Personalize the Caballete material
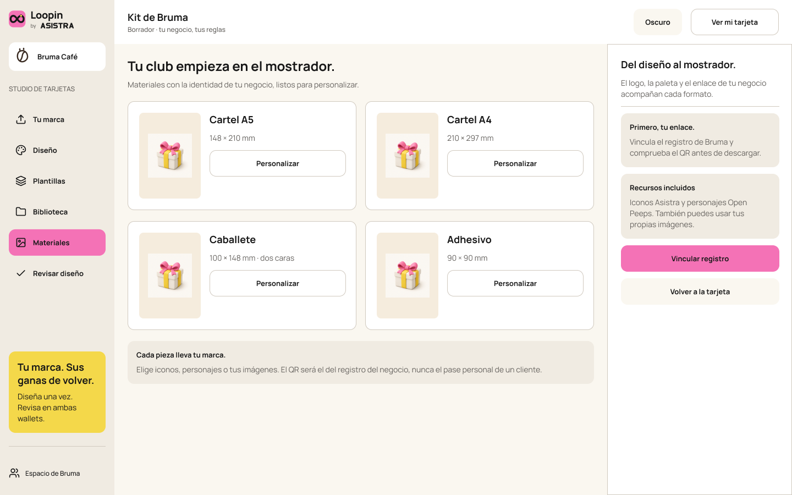Viewport: 792px width, 495px height. (278, 283)
